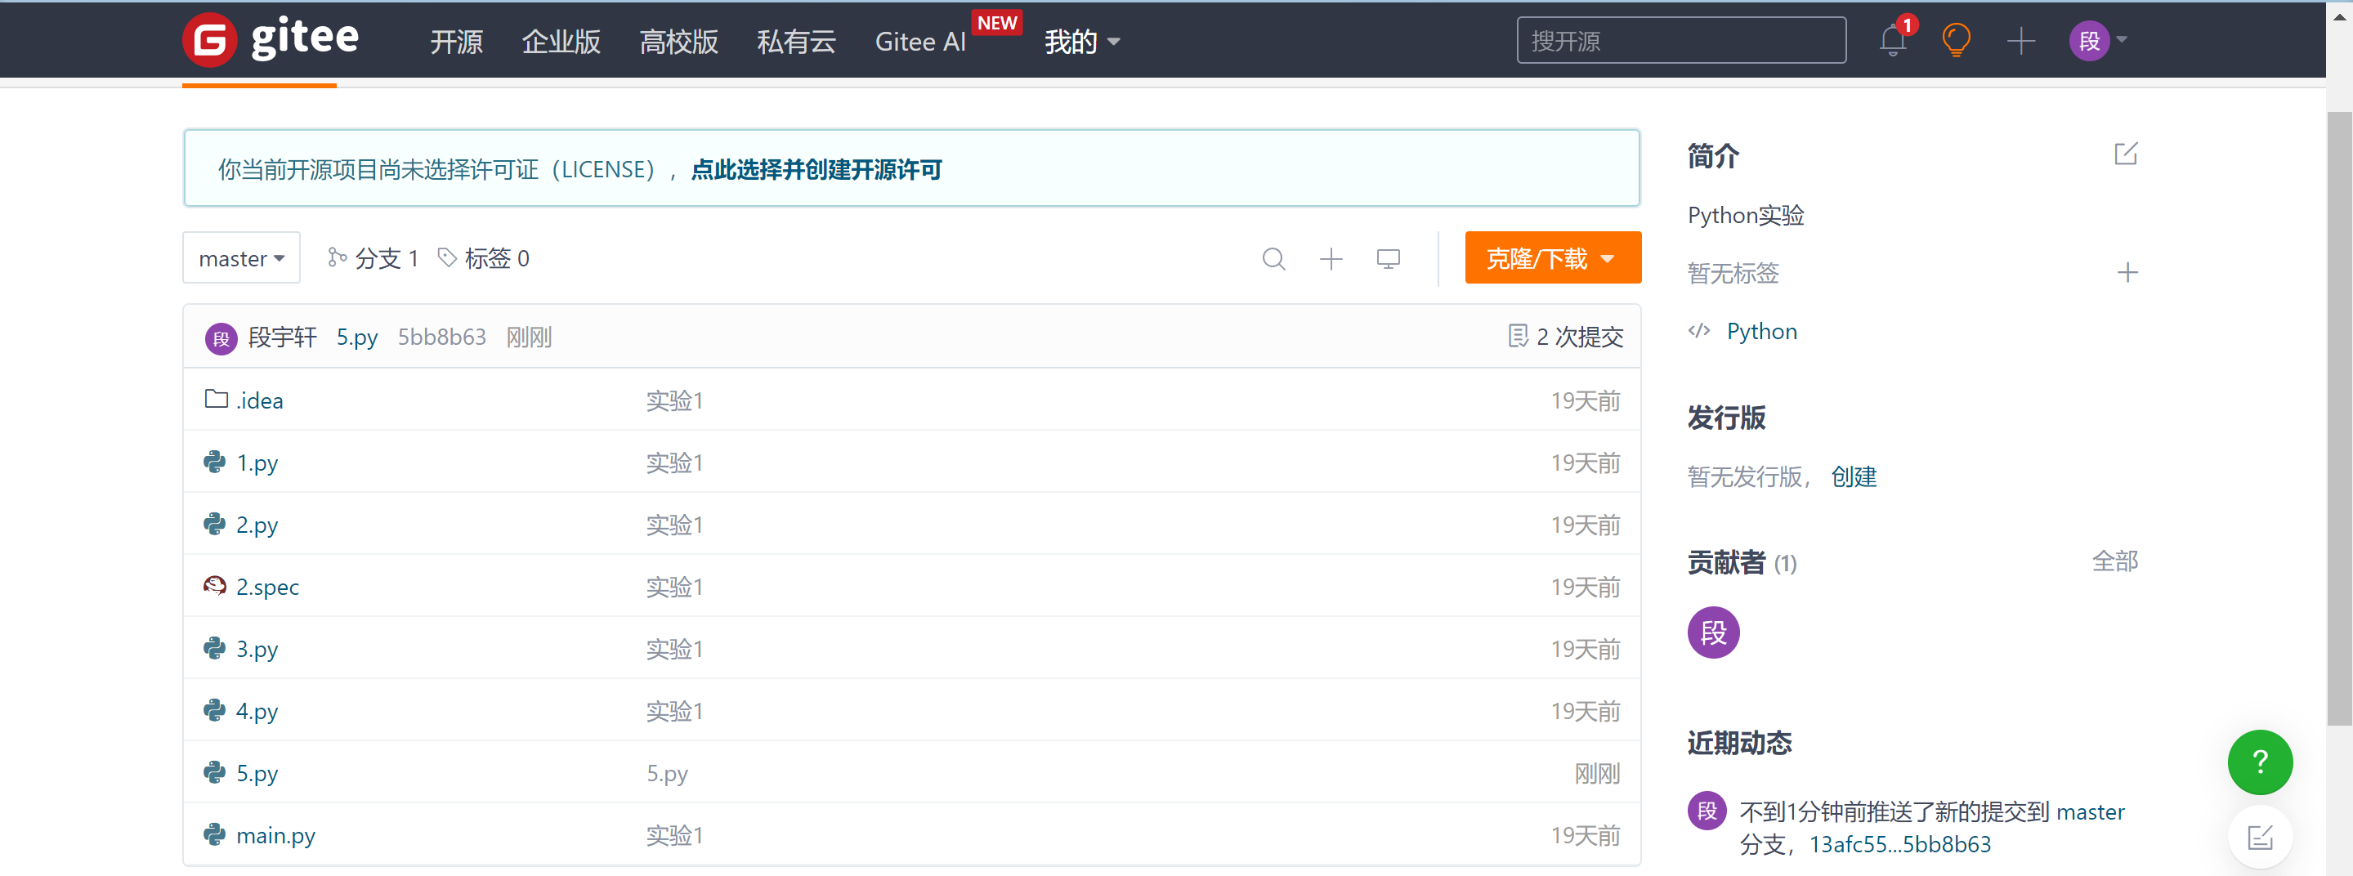The image size is (2353, 876).
Task: Open the 2.py file
Action: [257, 525]
